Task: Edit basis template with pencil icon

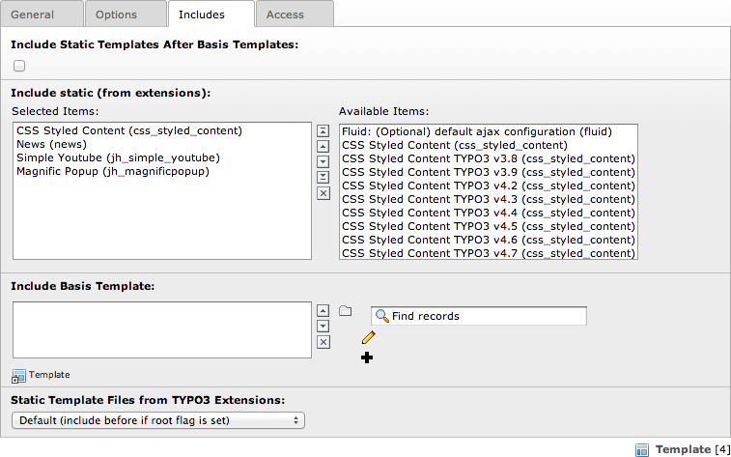Action: coord(368,337)
